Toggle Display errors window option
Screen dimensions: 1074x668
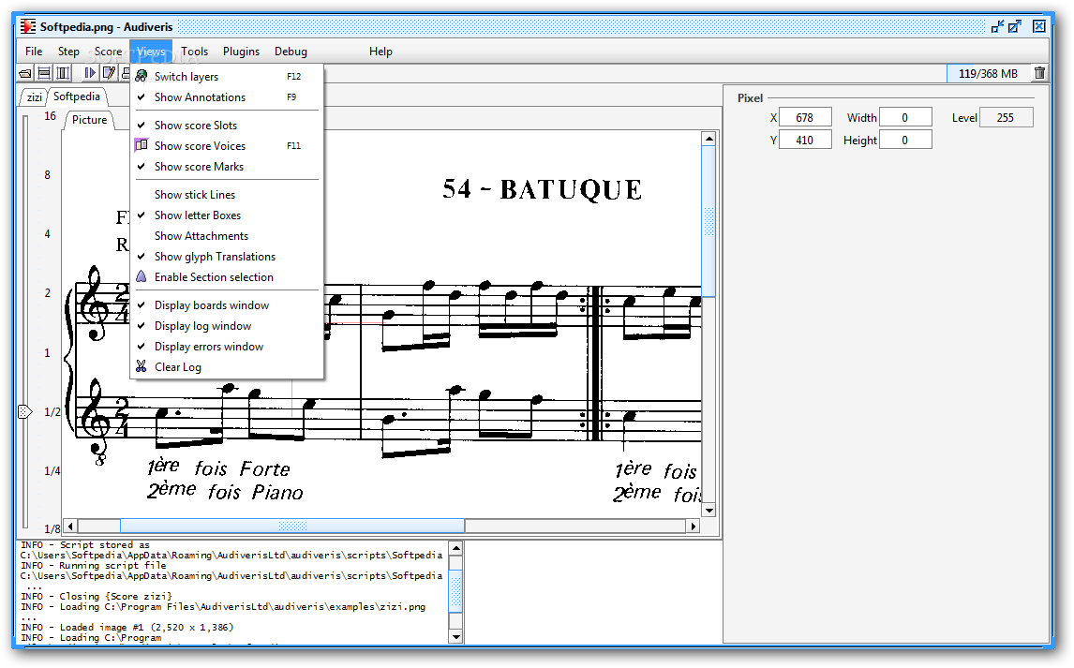[226, 347]
